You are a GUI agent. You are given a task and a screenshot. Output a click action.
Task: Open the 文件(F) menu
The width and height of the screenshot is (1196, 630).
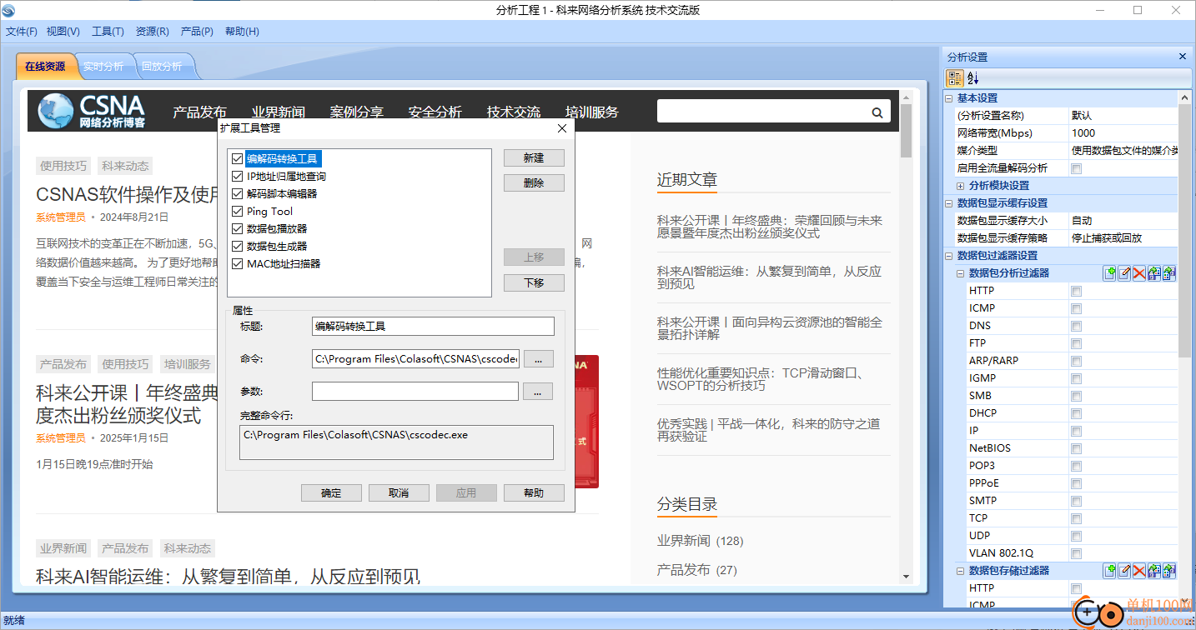(22, 32)
